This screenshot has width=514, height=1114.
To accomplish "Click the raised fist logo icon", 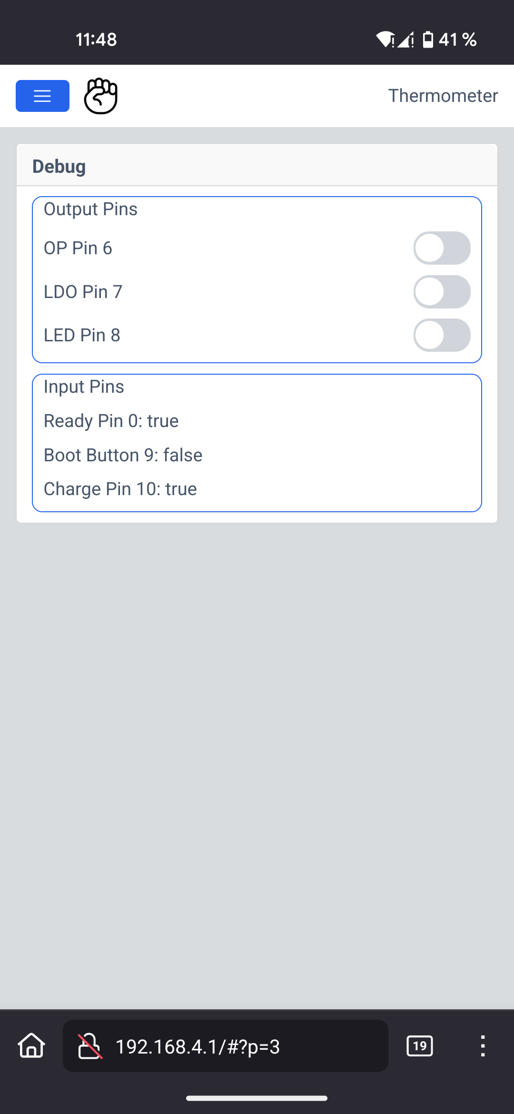I will tap(100, 96).
